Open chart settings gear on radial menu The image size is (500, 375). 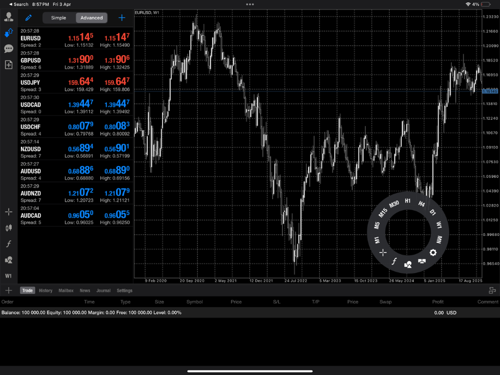click(x=433, y=252)
